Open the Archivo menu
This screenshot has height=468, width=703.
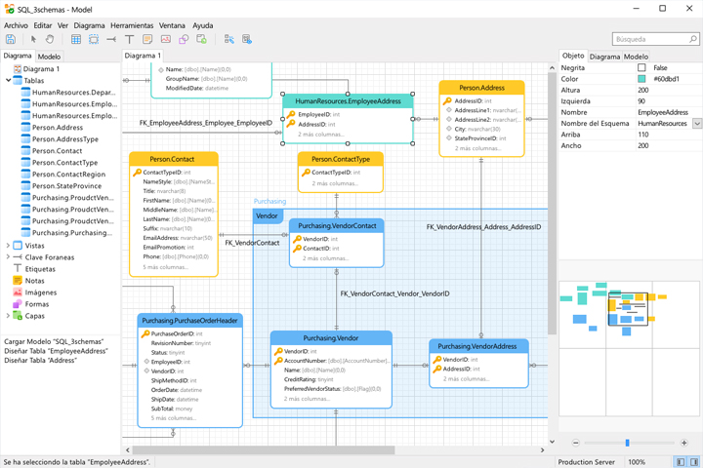pos(16,25)
